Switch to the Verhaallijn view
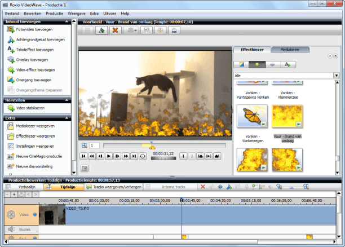The height and width of the screenshot is (247, 345). pos(26,186)
